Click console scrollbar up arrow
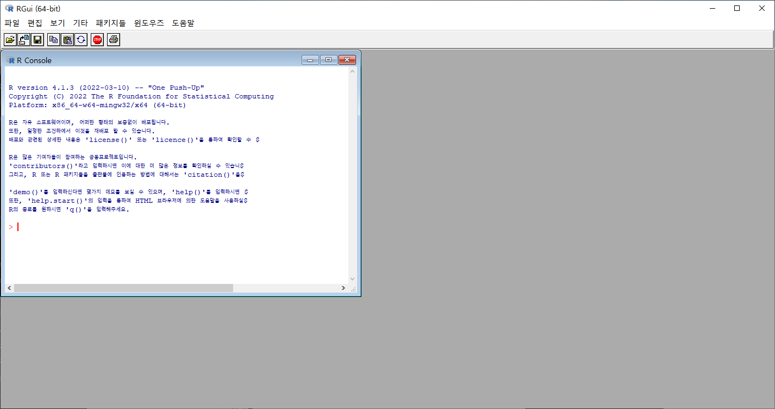Screen dimensions: 775x409 [352, 71]
